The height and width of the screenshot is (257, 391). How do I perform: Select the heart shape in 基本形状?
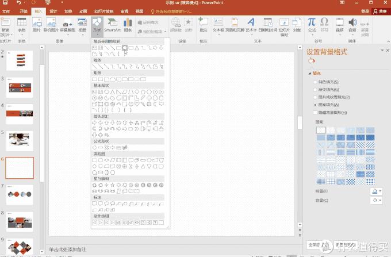137,104
